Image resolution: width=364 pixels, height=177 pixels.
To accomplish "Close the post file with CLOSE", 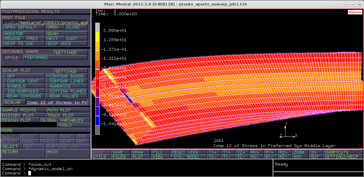I will pos(77,27).
